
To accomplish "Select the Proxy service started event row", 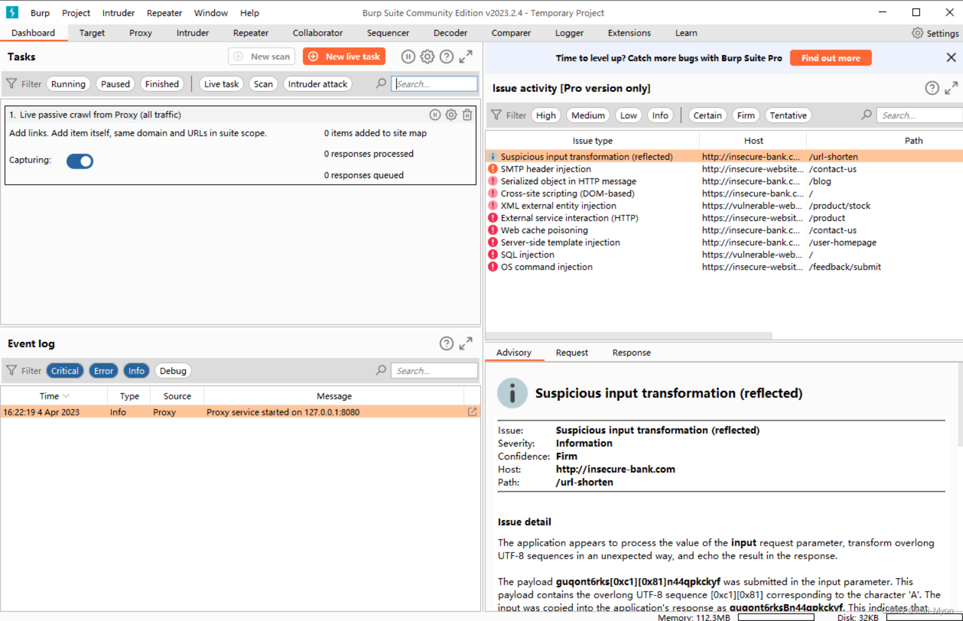I will coord(240,412).
